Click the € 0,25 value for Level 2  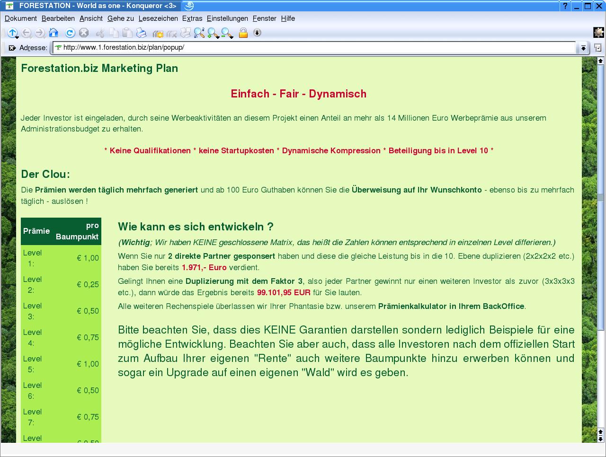(x=88, y=284)
